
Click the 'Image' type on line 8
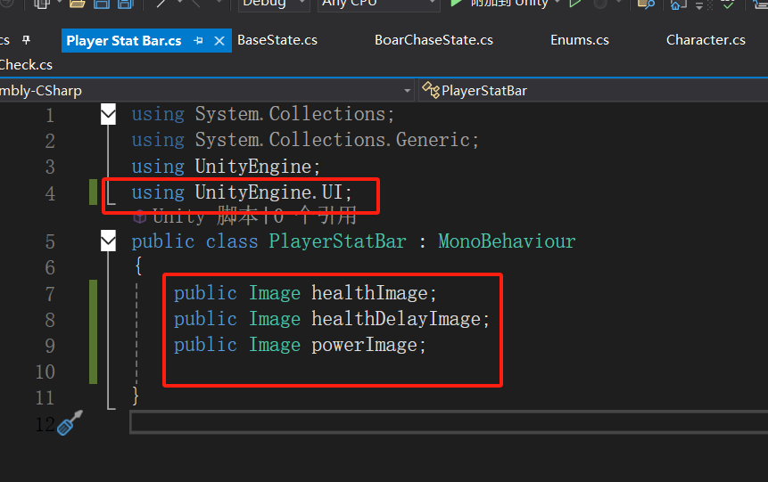click(x=275, y=319)
